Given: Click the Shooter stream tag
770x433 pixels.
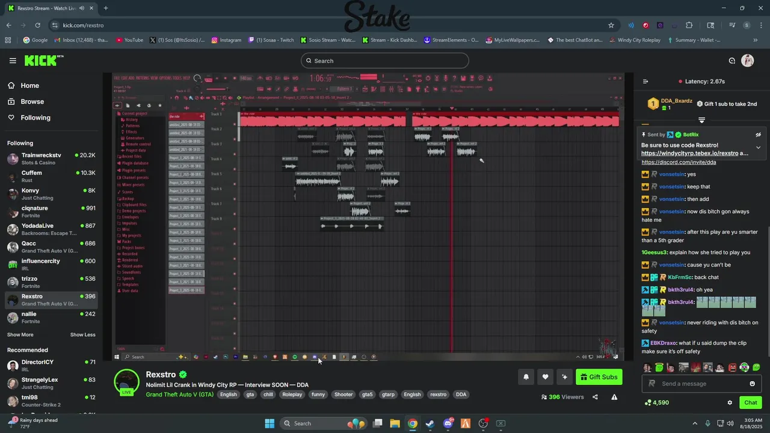Looking at the screenshot, I should click(343, 395).
